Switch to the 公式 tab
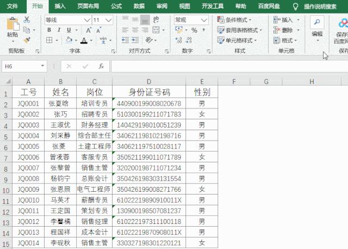 point(116,6)
